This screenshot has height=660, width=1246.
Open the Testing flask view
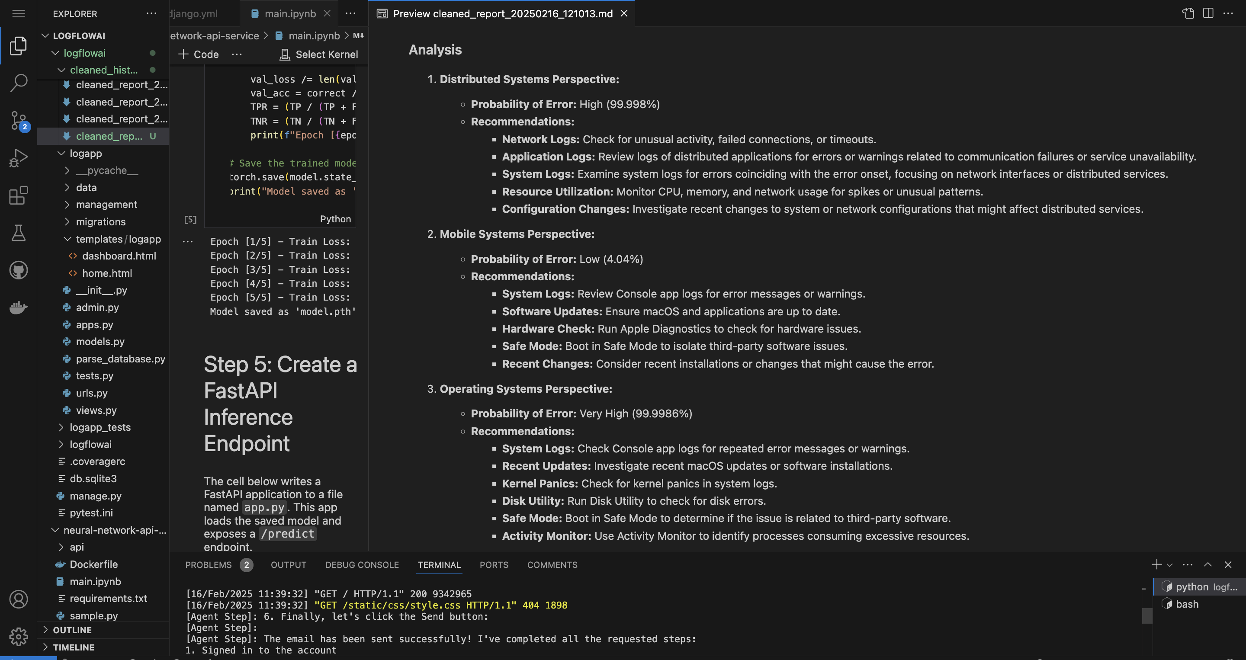pyautogui.click(x=18, y=233)
